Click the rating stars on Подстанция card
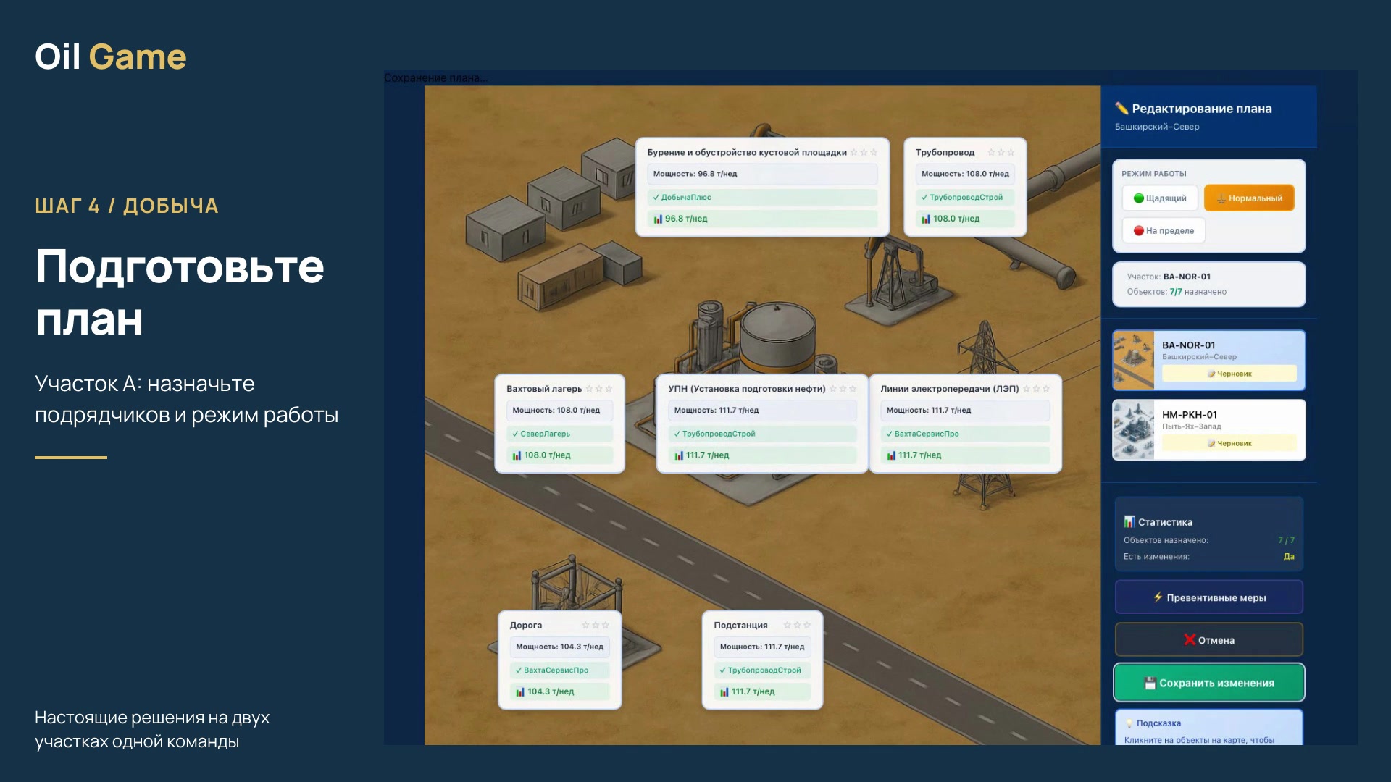The width and height of the screenshot is (1391, 782). click(x=797, y=626)
